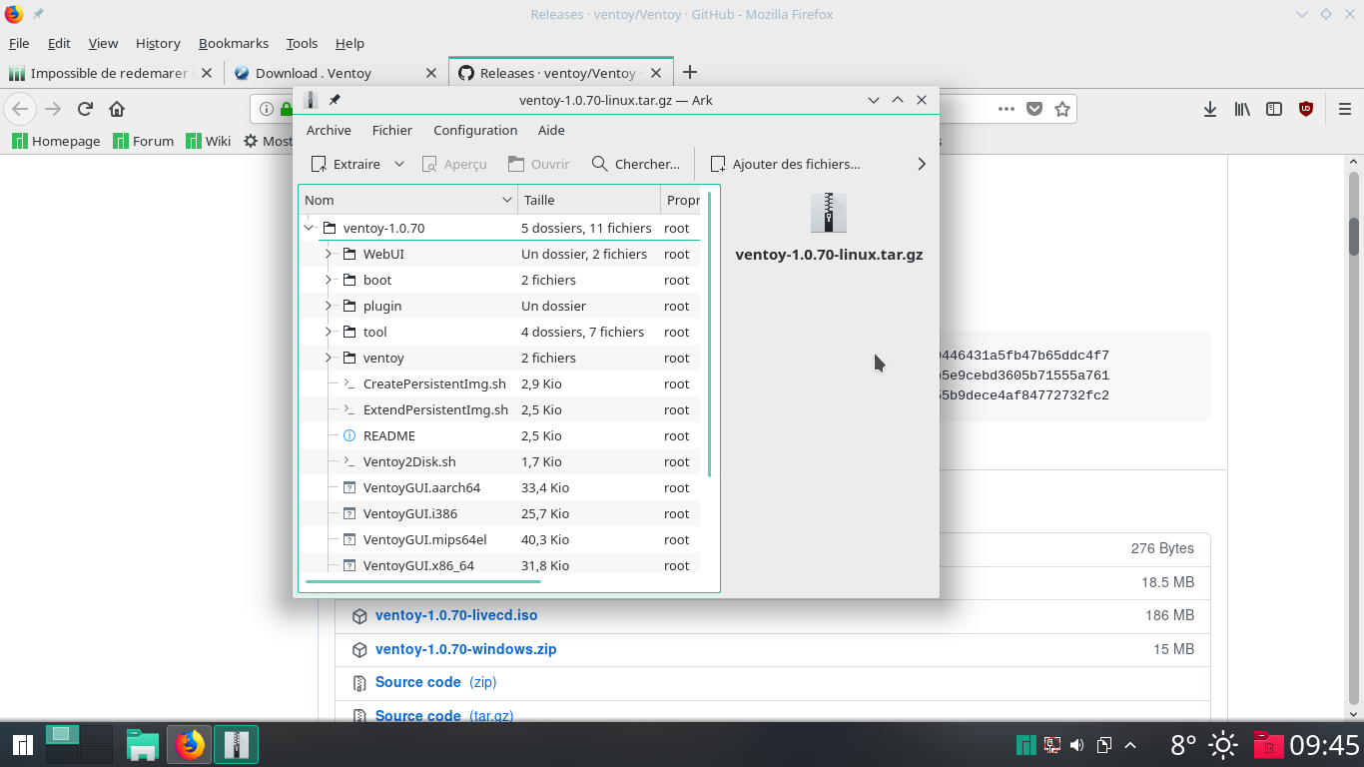Screen dimensions: 1364x767
Task: Select the VentoyGUI.mips64el file
Action: [424, 539]
